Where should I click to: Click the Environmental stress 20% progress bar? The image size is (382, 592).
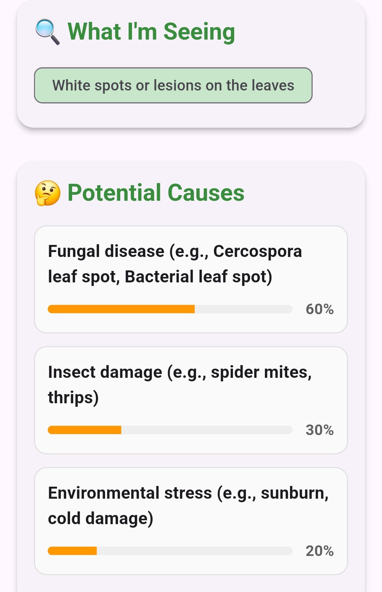point(170,551)
